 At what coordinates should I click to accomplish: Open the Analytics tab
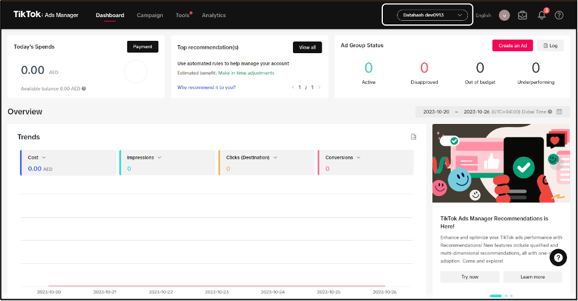pyautogui.click(x=213, y=15)
